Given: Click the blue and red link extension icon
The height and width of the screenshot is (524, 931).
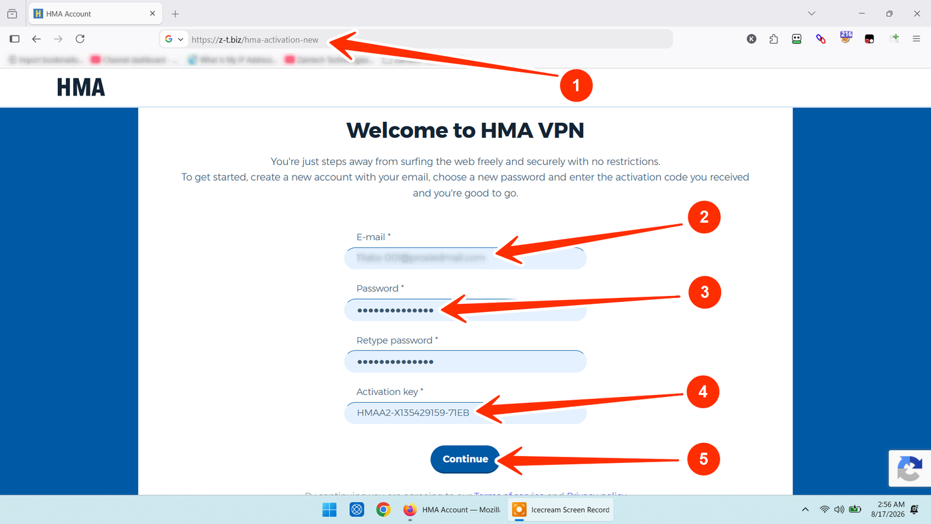Looking at the screenshot, I should coord(821,39).
